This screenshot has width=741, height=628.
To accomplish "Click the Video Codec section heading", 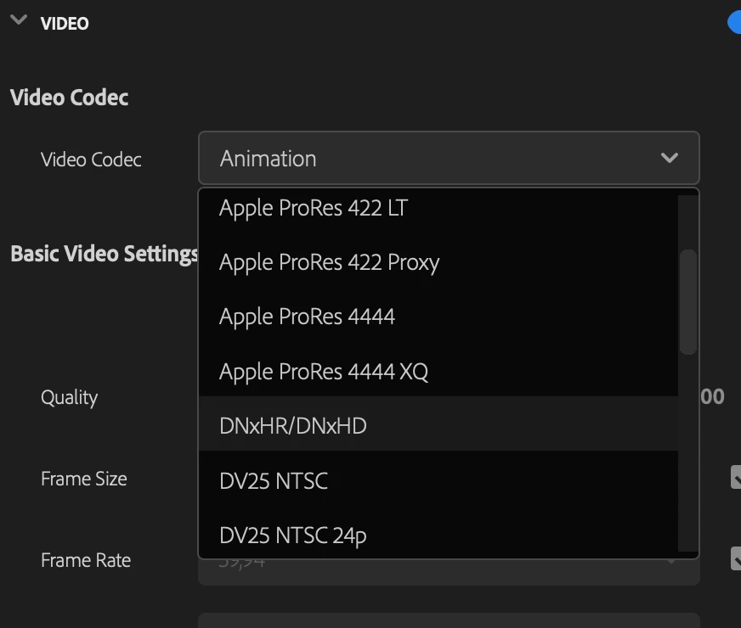I will 69,98.
